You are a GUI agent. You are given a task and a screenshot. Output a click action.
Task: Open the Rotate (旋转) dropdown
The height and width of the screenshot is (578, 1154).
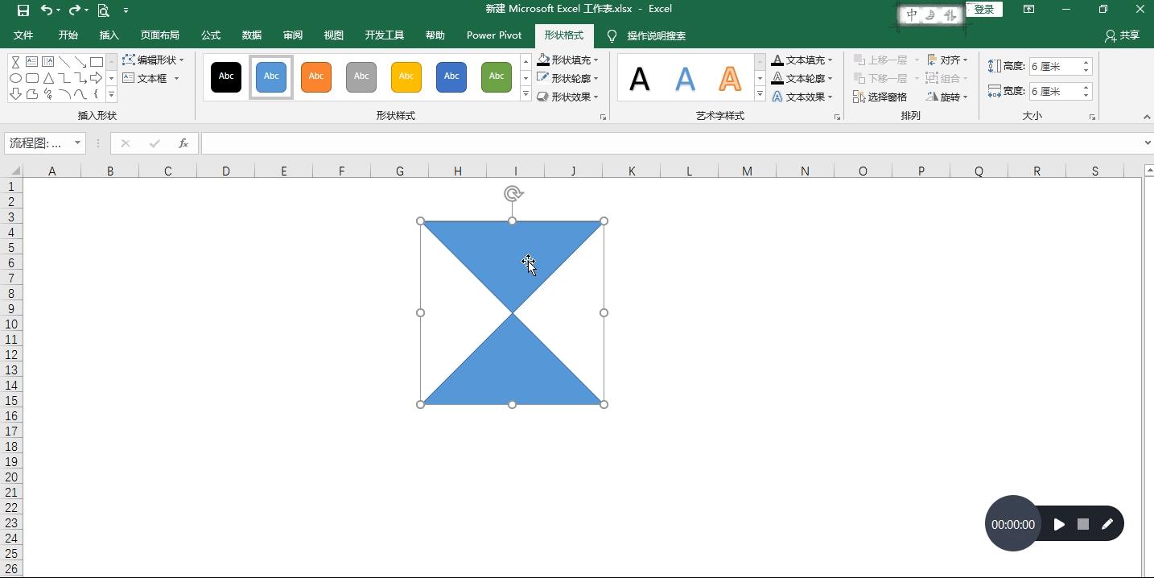[947, 97]
